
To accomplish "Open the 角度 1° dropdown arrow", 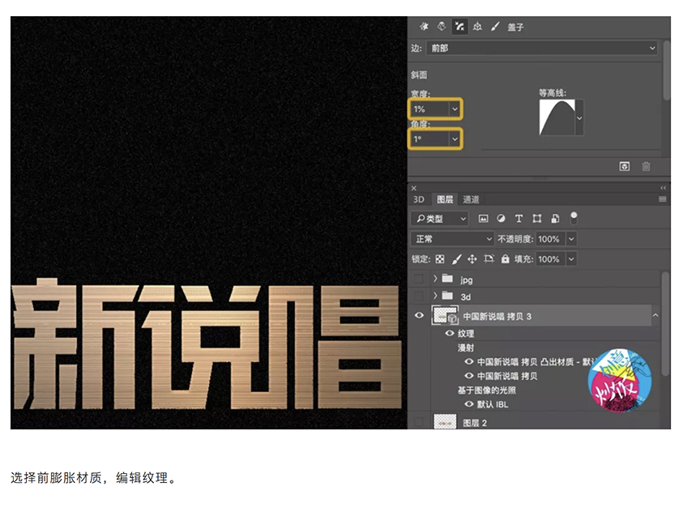I will (x=455, y=139).
